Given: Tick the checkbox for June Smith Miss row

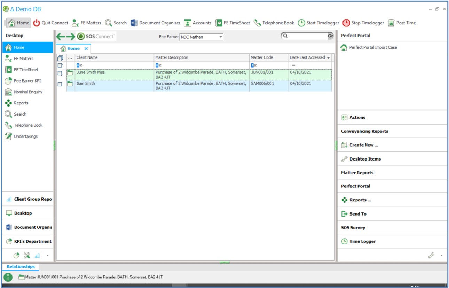Looking at the screenshot, I should click(60, 73).
